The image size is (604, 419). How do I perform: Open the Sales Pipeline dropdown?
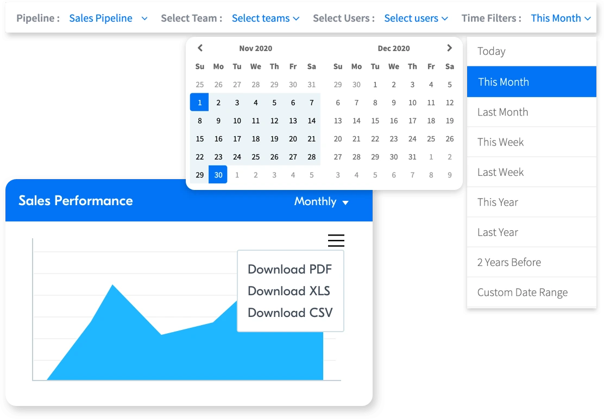(x=108, y=18)
